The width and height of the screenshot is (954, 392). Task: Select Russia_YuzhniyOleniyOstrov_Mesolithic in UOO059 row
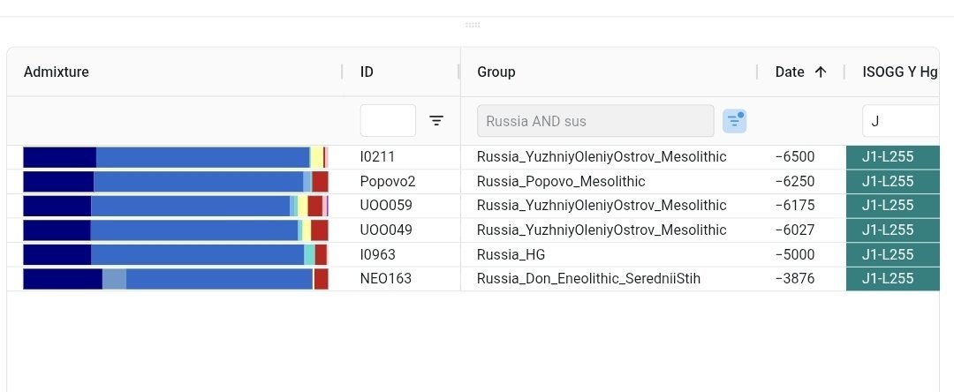pos(602,206)
